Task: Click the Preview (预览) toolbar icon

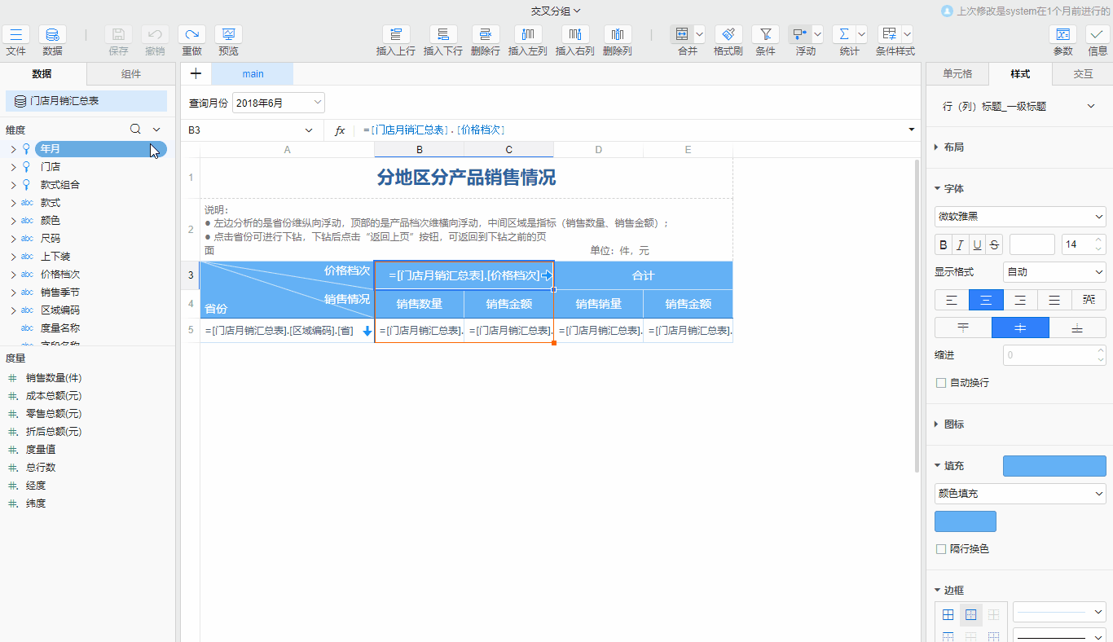Action: pos(228,34)
